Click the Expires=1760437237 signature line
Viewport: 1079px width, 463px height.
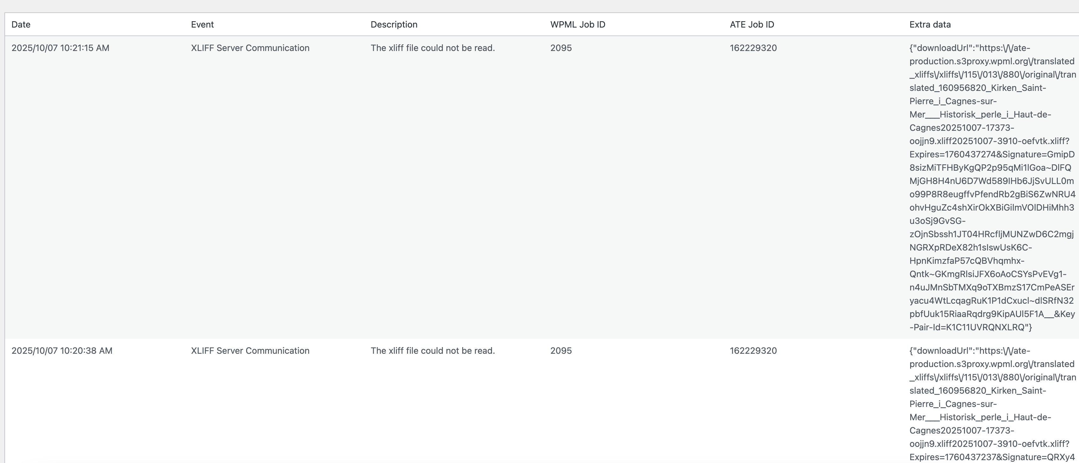(992, 457)
